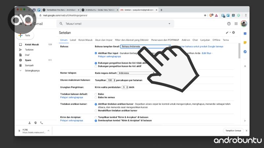Open a new browser tab

pos(161,10)
